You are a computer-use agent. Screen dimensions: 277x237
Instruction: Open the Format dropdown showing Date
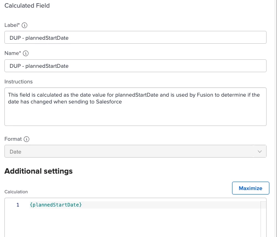(x=135, y=151)
